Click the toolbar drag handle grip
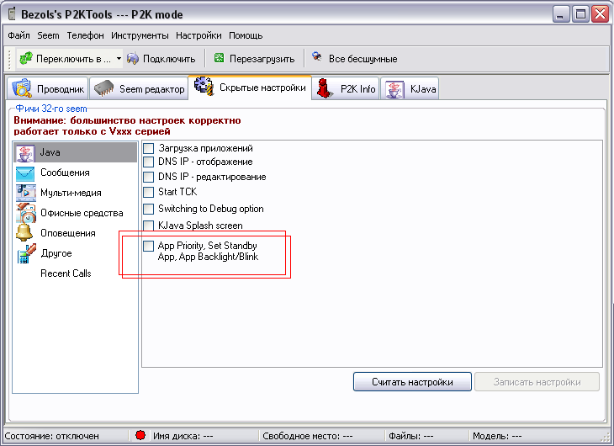This screenshot has height=446, width=614. click(x=10, y=59)
